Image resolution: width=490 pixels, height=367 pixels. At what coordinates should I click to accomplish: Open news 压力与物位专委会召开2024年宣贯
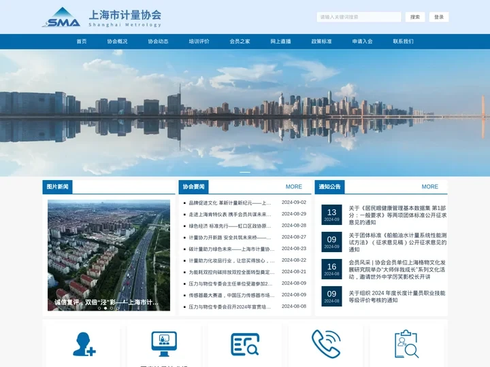[x=230, y=307]
